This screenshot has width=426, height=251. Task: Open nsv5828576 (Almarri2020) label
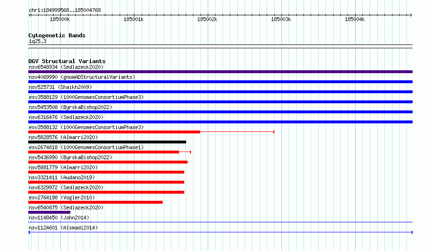(x=63, y=137)
